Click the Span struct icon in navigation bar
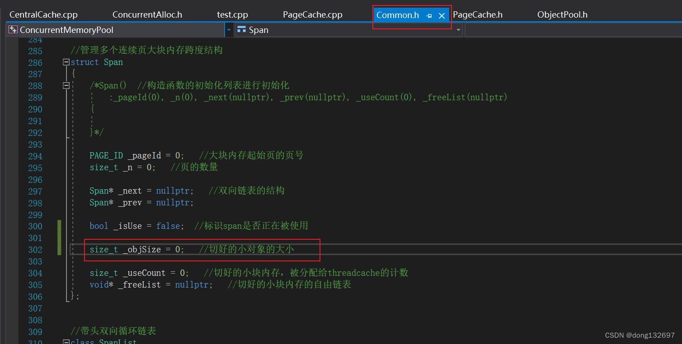The height and width of the screenshot is (344, 682). 241,30
